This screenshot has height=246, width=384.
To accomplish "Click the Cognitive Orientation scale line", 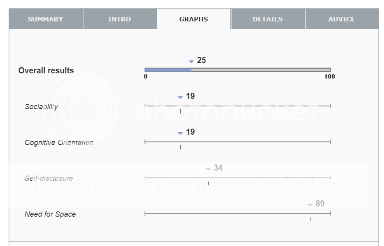I will 237,142.
